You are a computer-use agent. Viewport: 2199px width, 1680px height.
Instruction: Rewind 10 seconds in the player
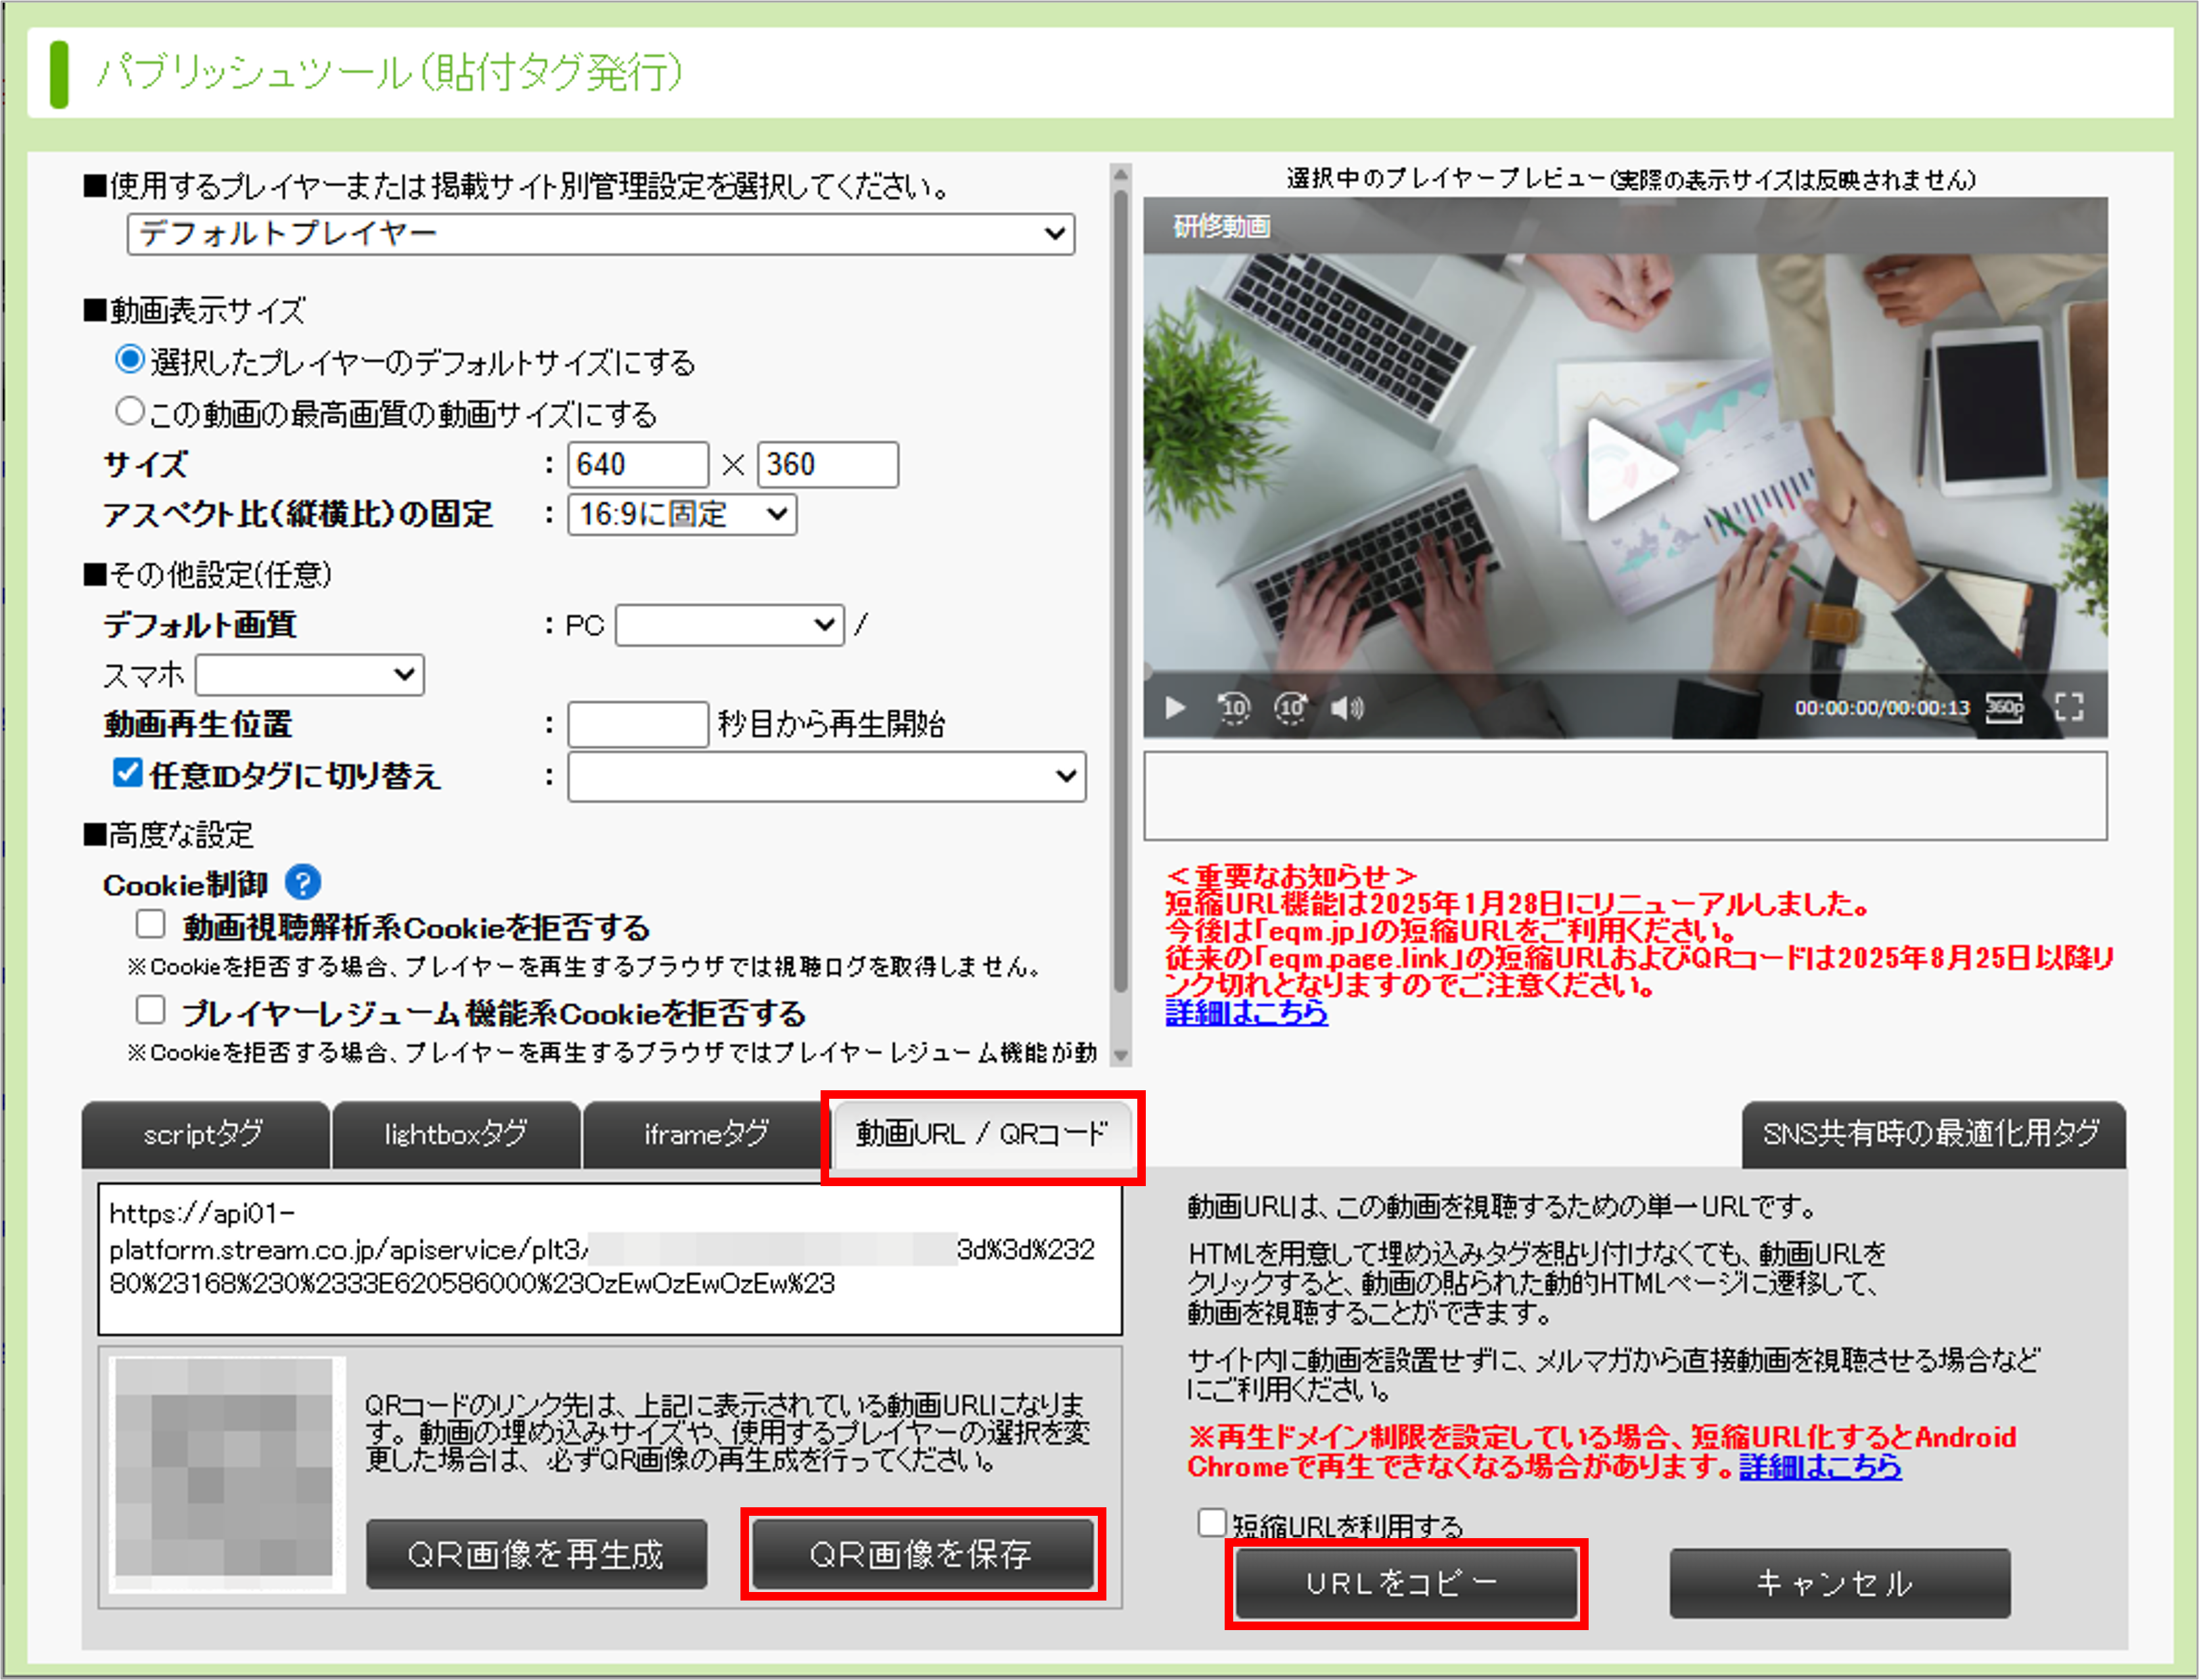[1234, 707]
